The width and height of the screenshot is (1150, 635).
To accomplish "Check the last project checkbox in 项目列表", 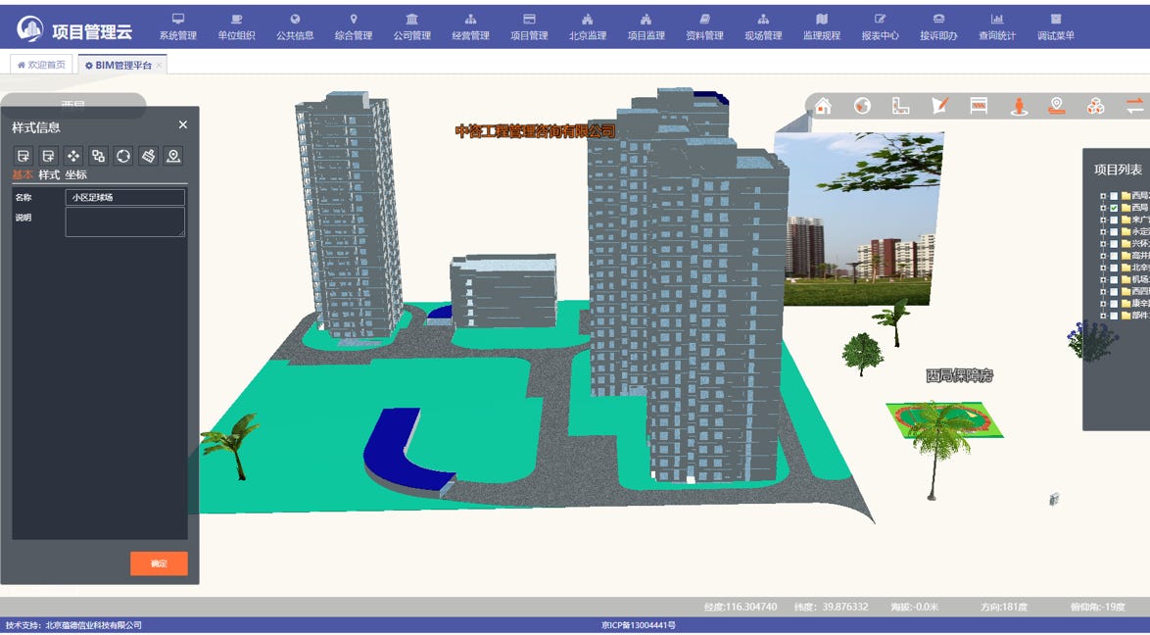I will [1114, 316].
